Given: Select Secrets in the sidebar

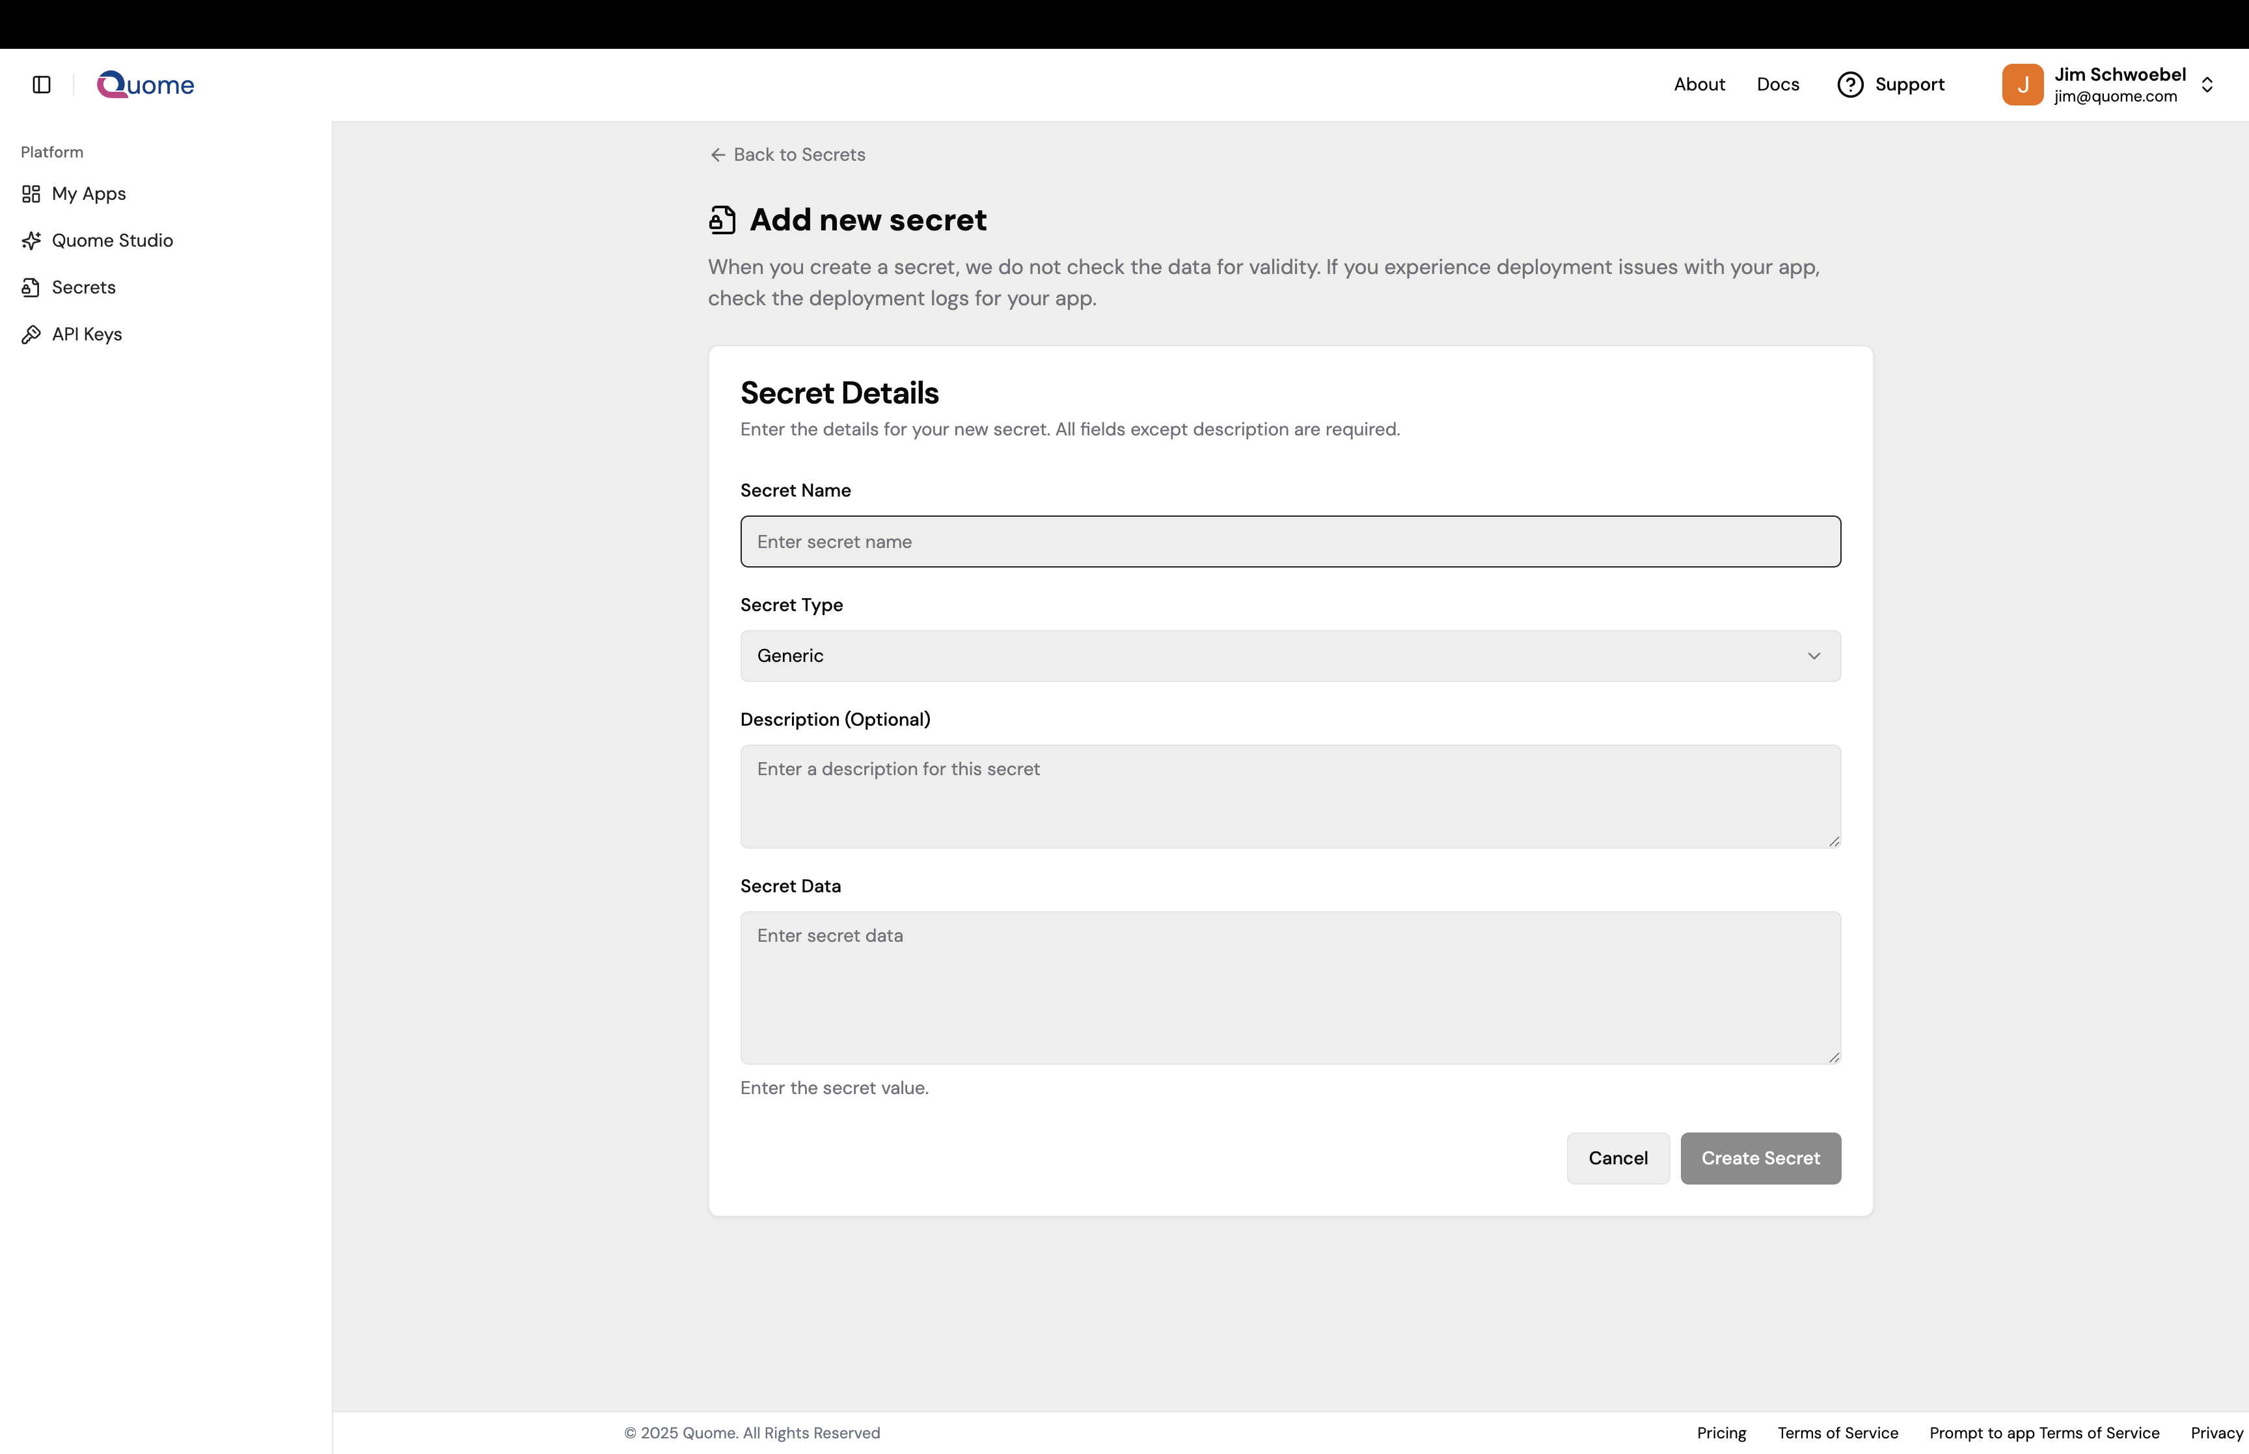Looking at the screenshot, I should [82, 287].
